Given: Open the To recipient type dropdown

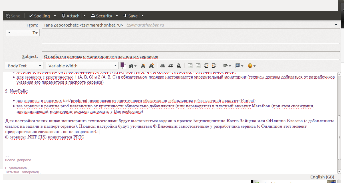Looking at the screenshot, I should click(23, 33).
